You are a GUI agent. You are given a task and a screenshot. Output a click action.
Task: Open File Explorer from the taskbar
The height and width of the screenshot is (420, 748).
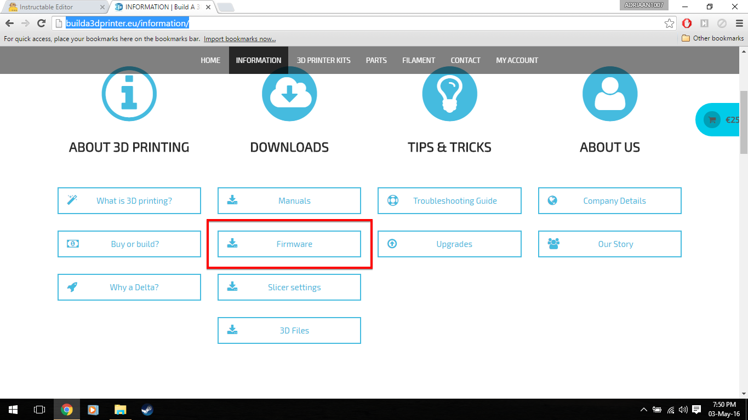120,409
